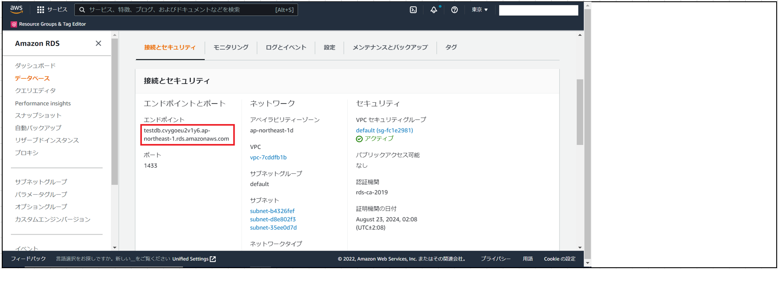Open Cookie の設定 footer link
This screenshot has width=778, height=283.
coord(560,259)
